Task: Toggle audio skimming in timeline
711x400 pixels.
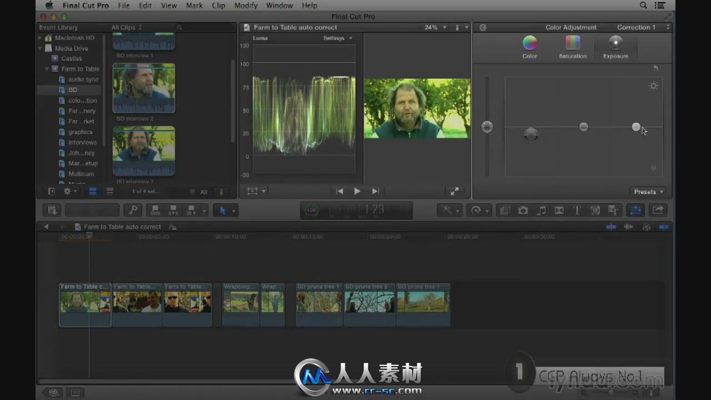Action: [x=629, y=227]
